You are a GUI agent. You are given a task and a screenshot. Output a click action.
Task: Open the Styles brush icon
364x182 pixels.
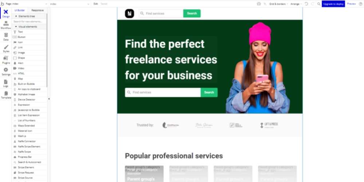point(6,48)
